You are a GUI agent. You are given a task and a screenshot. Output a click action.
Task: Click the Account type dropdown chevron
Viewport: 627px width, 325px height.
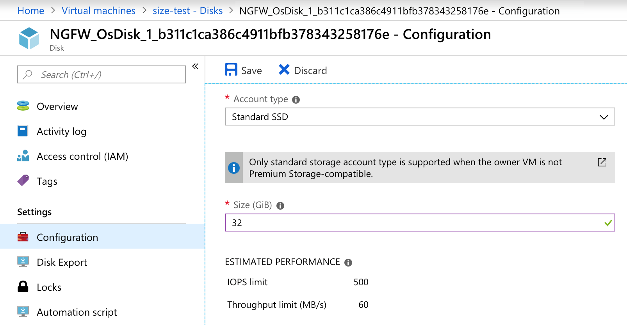[604, 117]
